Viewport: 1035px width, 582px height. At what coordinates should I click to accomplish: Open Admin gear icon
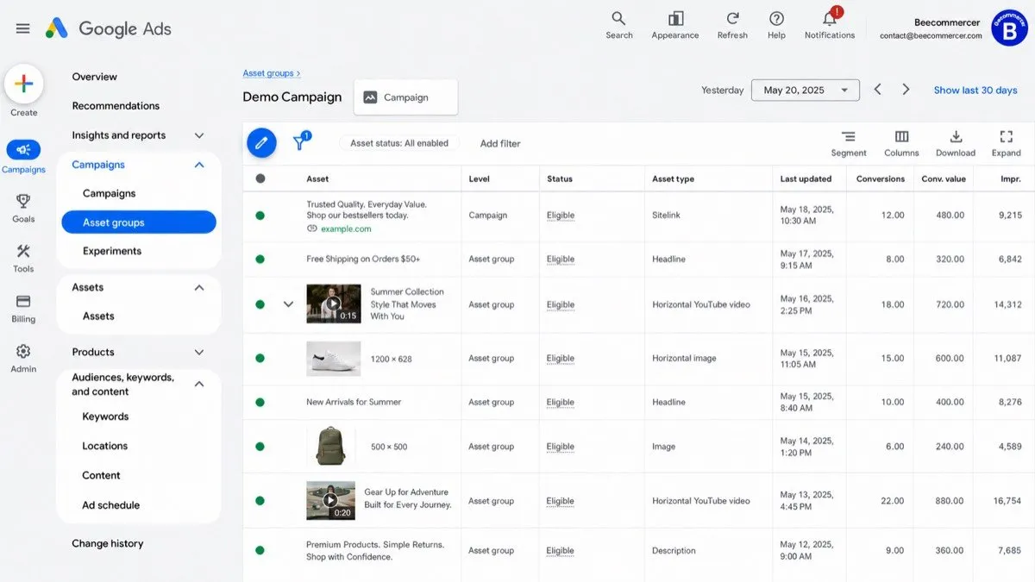pos(23,351)
